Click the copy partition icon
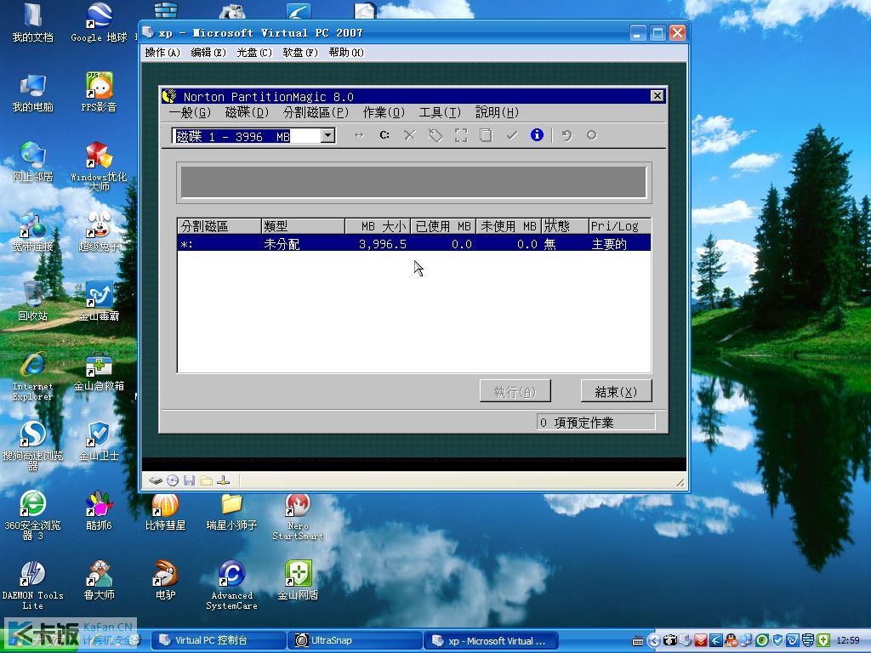 coord(486,135)
